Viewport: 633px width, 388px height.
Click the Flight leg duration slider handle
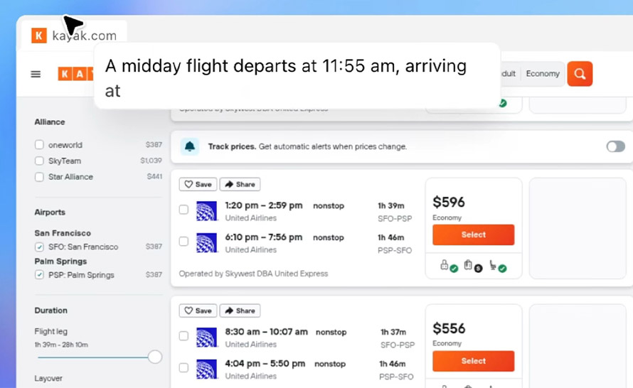(154, 357)
